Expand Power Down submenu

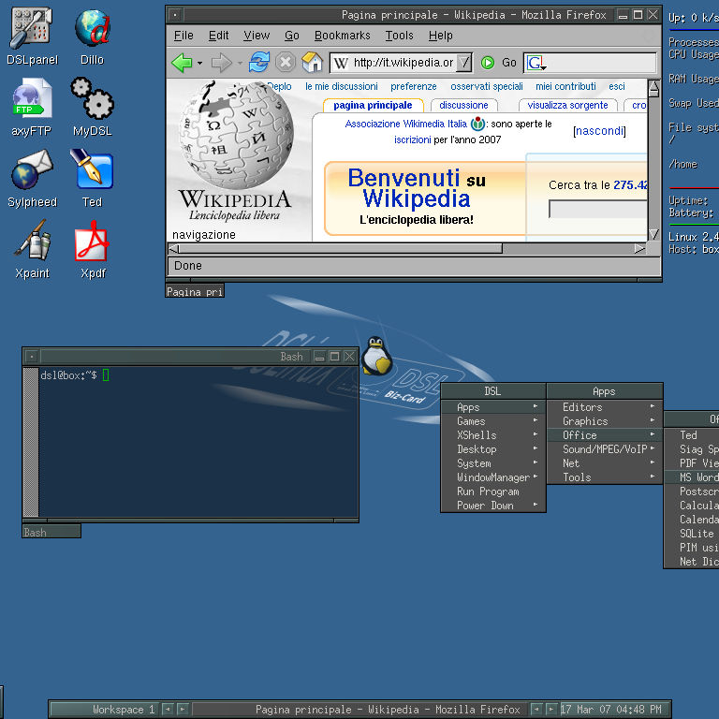(x=493, y=506)
